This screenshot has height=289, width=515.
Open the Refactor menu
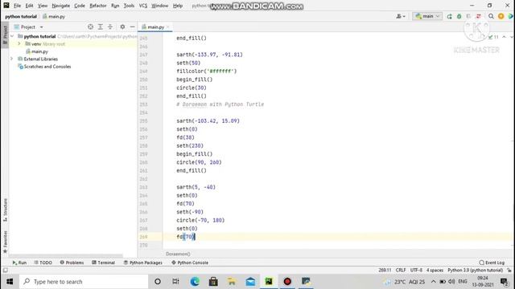pyautogui.click(x=98, y=6)
